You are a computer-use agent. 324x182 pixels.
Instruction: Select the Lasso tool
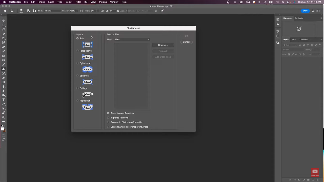click(4, 30)
